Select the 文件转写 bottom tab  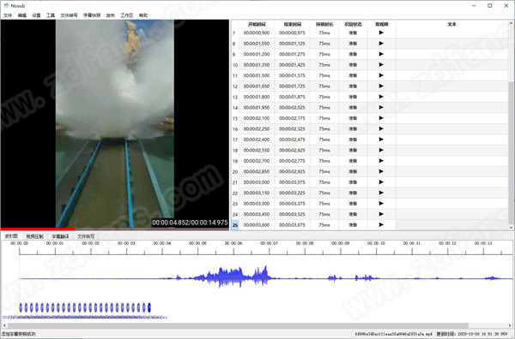(86, 236)
